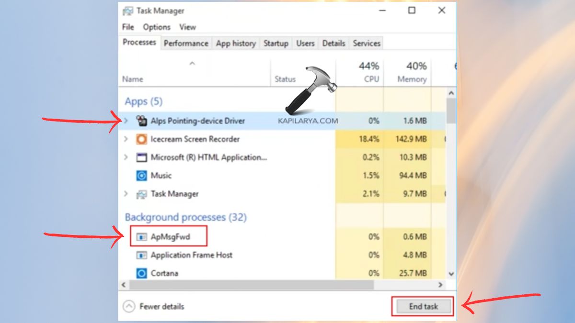575x323 pixels.
Task: Switch to the Startup tab
Action: pyautogui.click(x=276, y=43)
